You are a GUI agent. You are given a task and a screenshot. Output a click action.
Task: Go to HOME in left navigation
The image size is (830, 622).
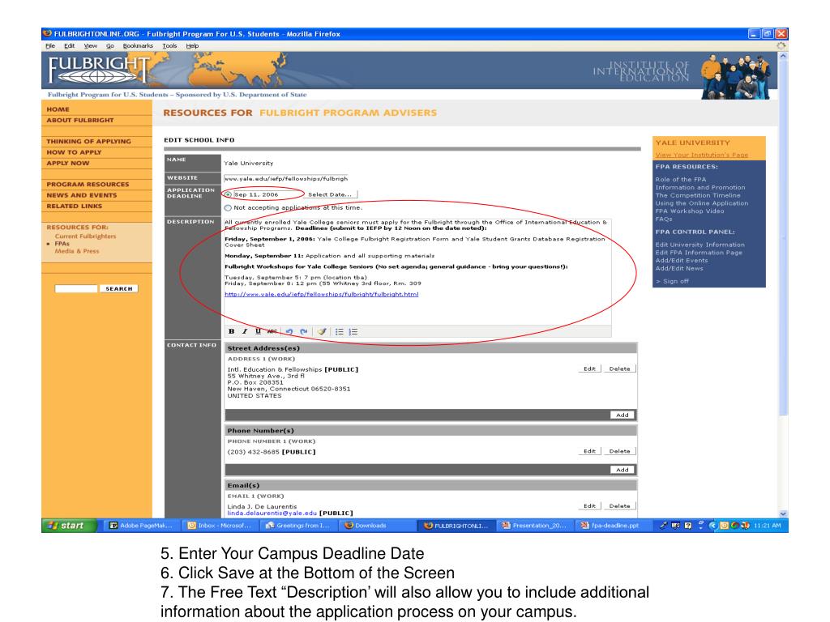tap(58, 109)
